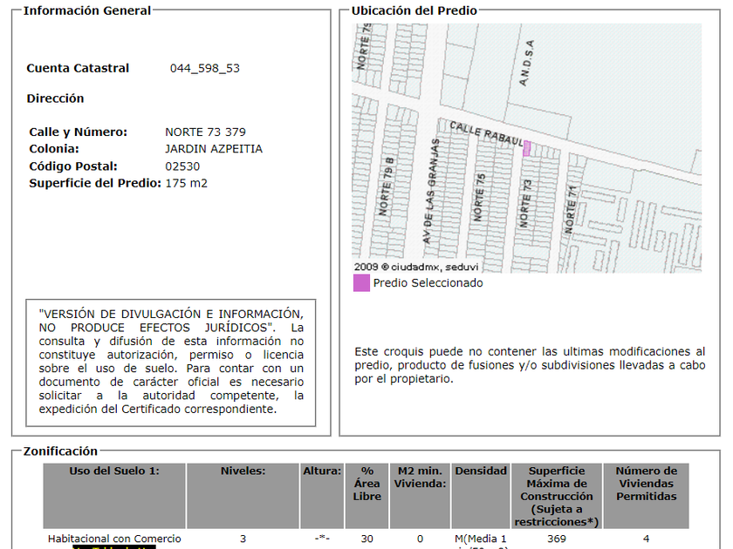Click the Densidad column header
Viewport: 733px width, 549px height.
pyautogui.click(x=481, y=495)
